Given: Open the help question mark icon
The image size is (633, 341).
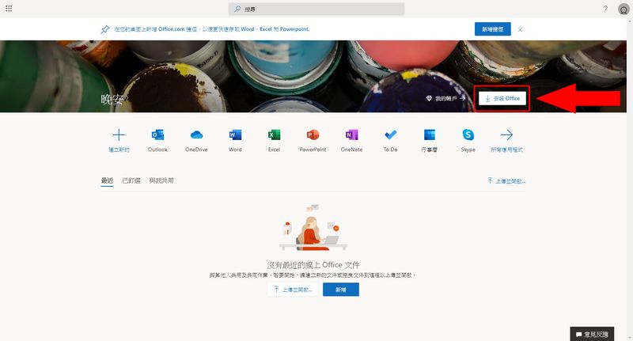Looking at the screenshot, I should click(x=605, y=9).
